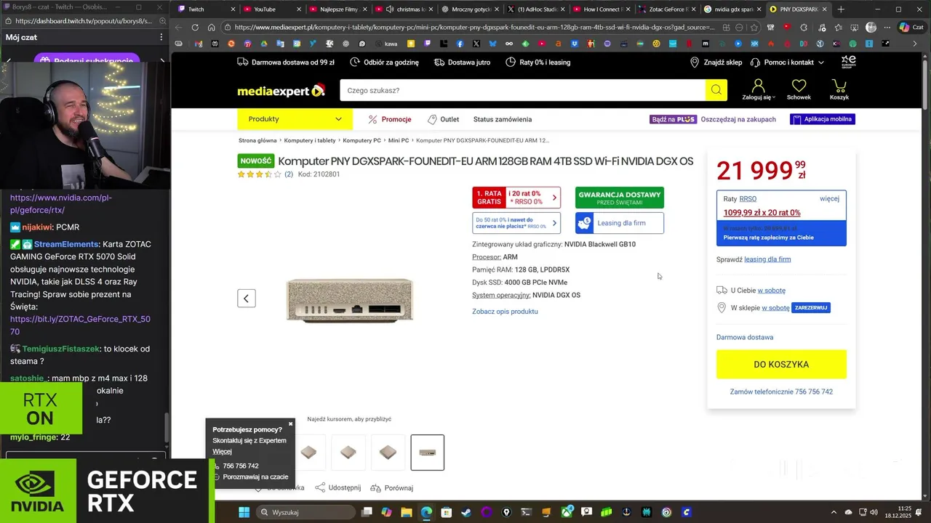Switch to the christmas lo tab
This screenshot has width=931, height=523.
click(404, 9)
